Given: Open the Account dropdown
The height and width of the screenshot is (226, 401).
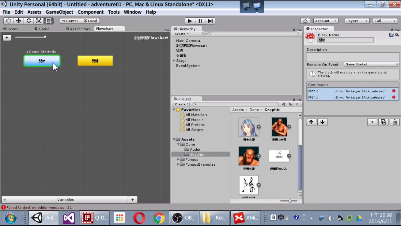Looking at the screenshot, I should tap(326, 21).
